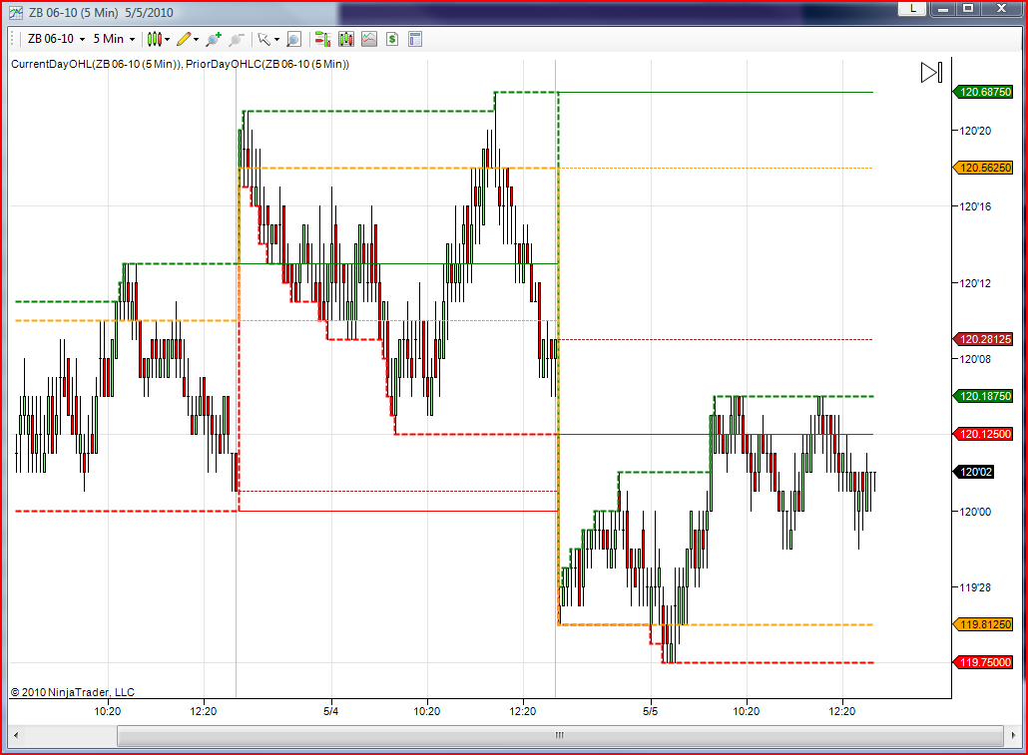Open the ZB 06-10 instrument dropdown
The height and width of the screenshot is (755, 1028).
click(56, 39)
